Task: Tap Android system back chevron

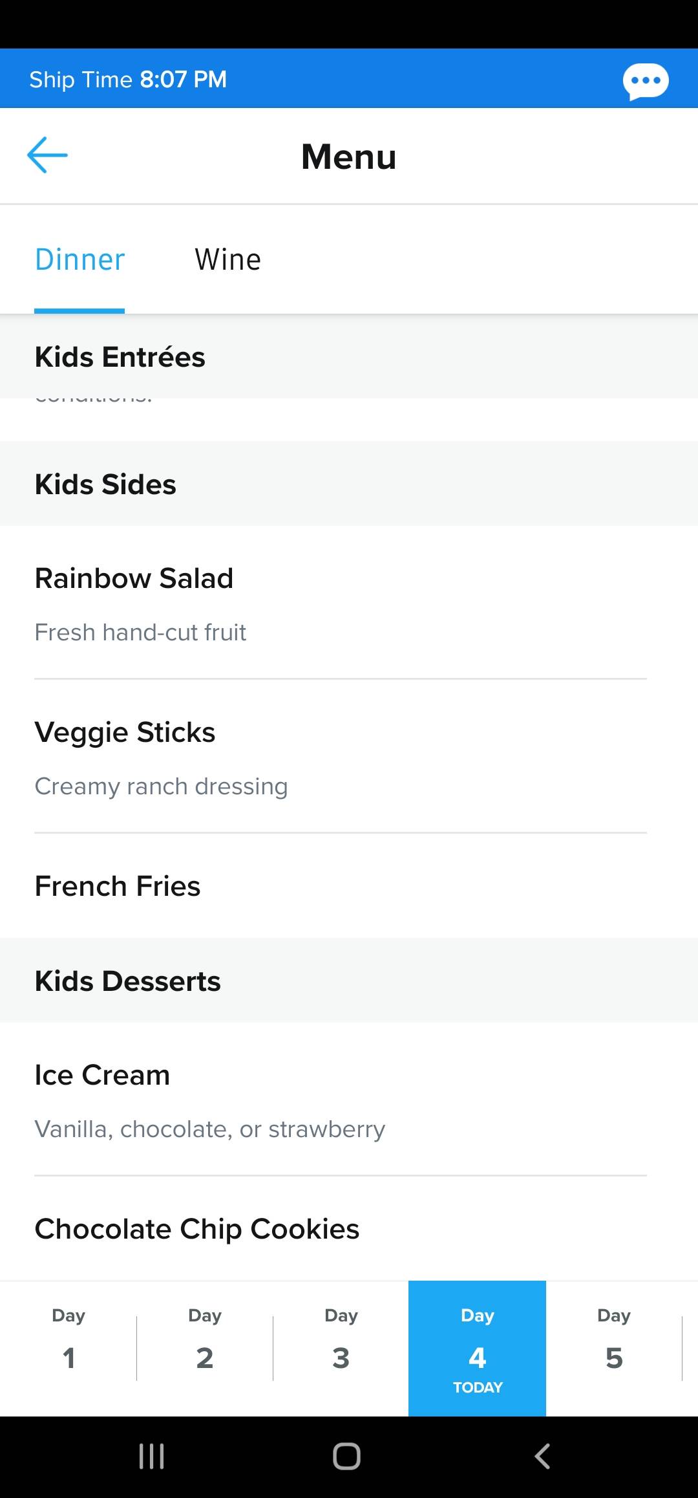Action: 543,1457
